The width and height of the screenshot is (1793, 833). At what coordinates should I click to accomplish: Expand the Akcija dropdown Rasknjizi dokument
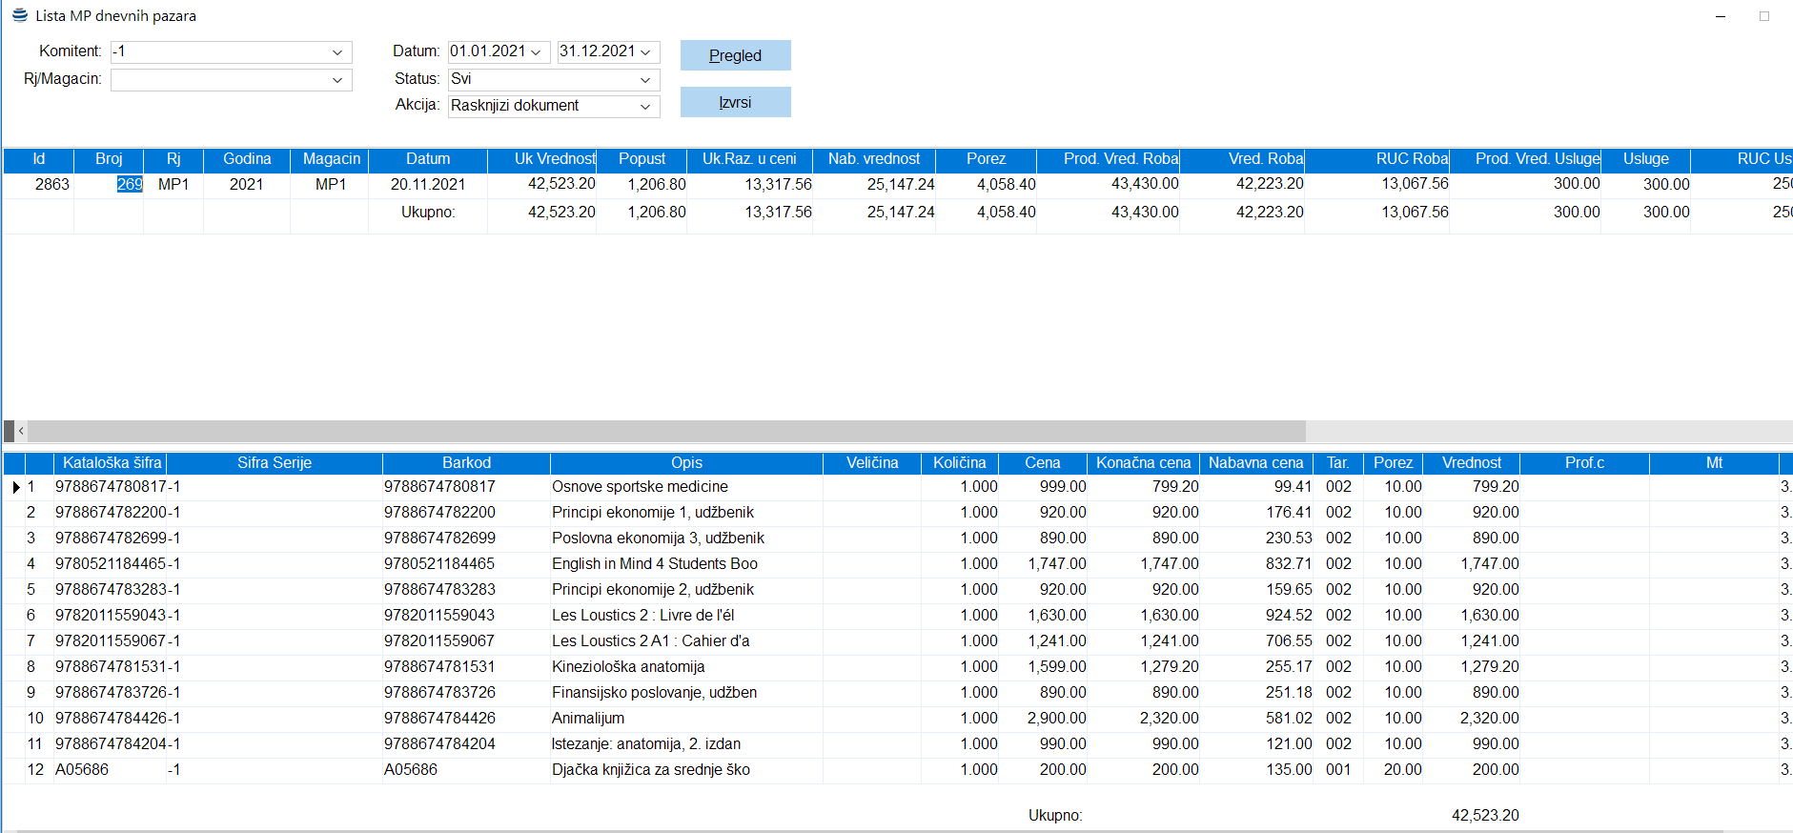point(645,107)
